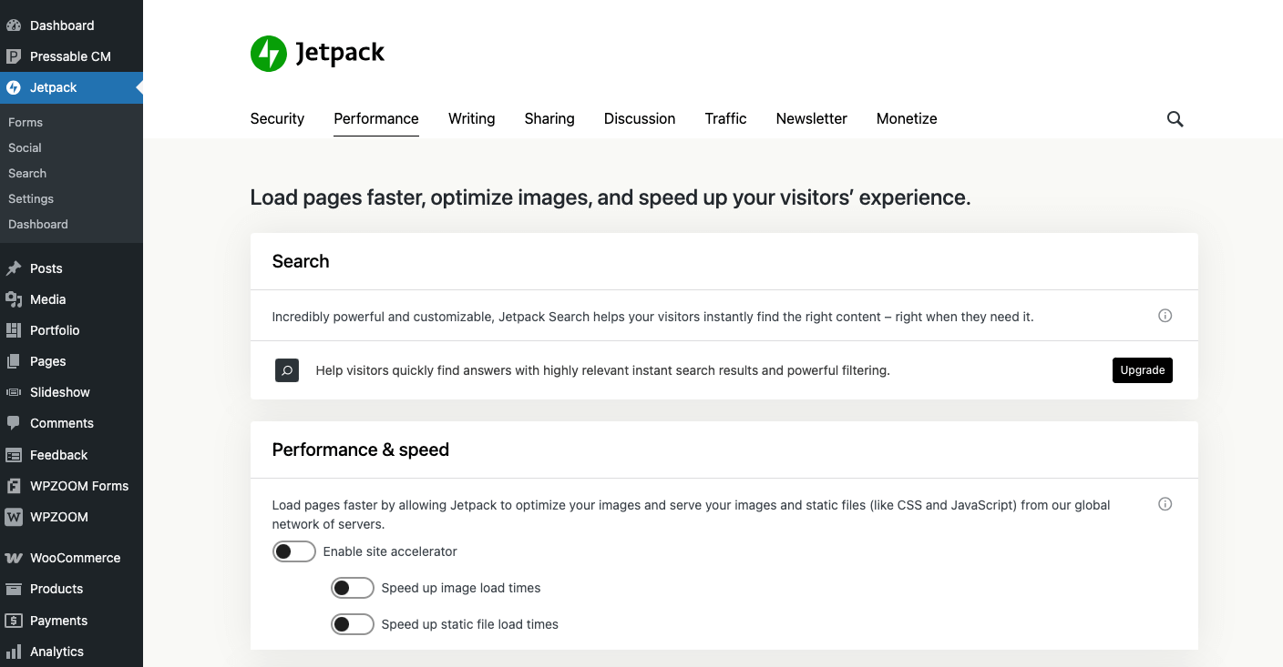Click the Upgrade button for Search

[1142, 370]
